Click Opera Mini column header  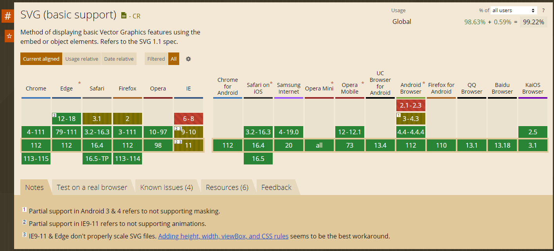tap(319, 88)
